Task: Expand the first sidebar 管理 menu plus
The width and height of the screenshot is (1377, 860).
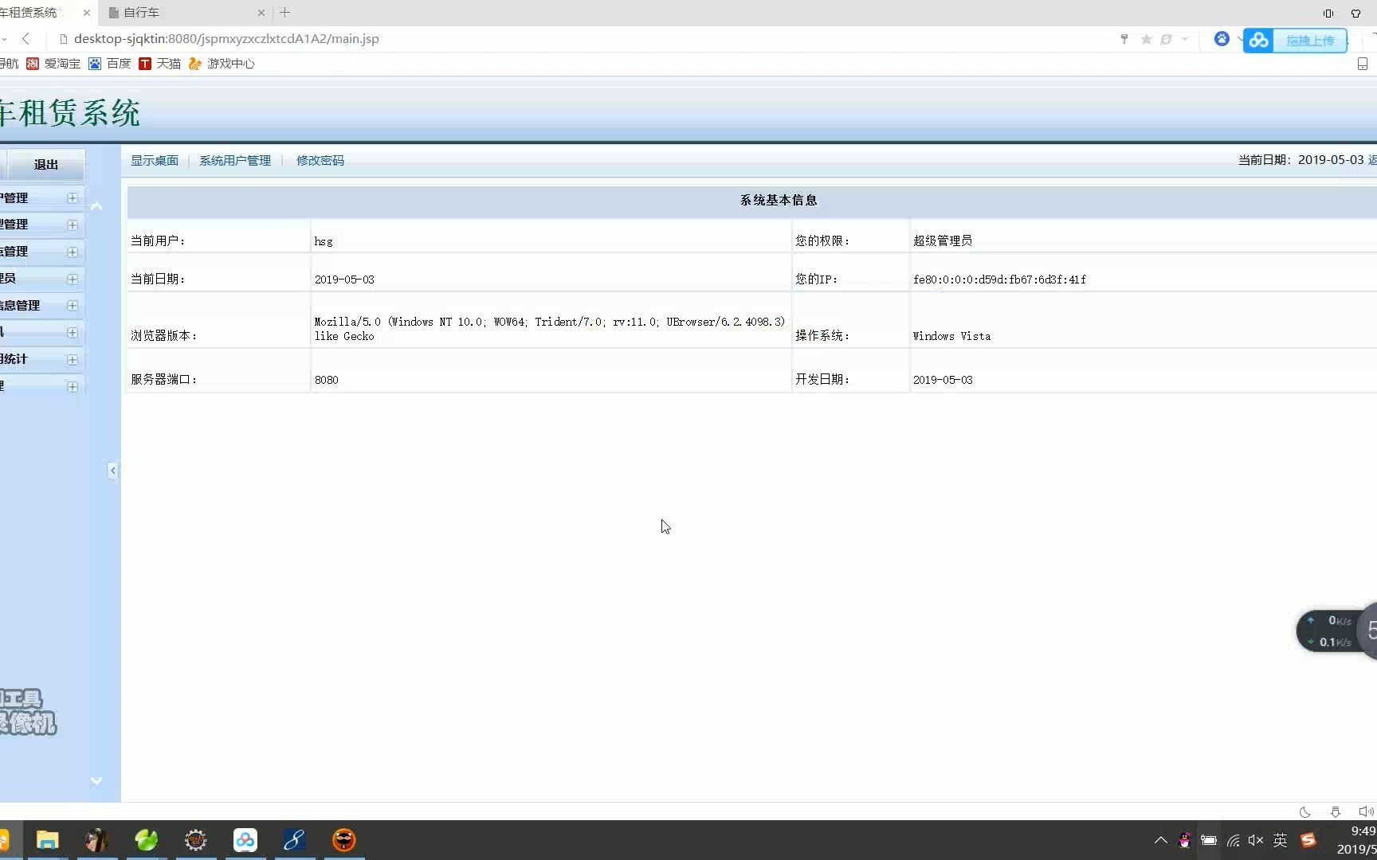Action: tap(73, 197)
